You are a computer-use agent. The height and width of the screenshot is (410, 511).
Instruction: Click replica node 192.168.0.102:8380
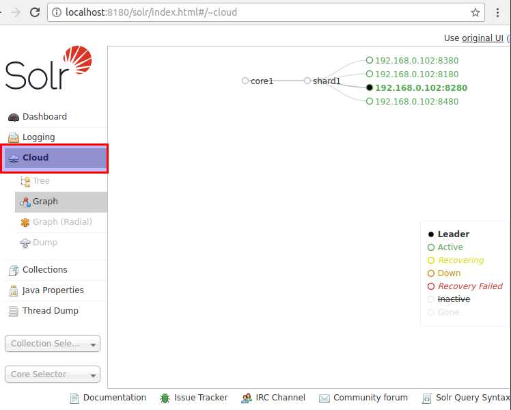tap(417, 61)
